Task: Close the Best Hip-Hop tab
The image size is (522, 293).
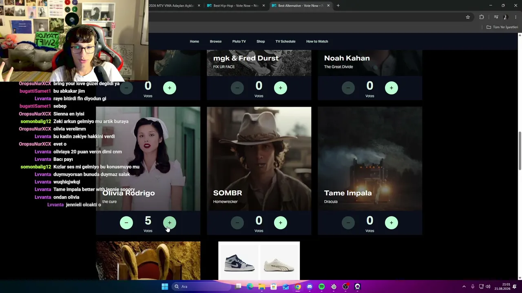Action: pyautogui.click(x=263, y=6)
